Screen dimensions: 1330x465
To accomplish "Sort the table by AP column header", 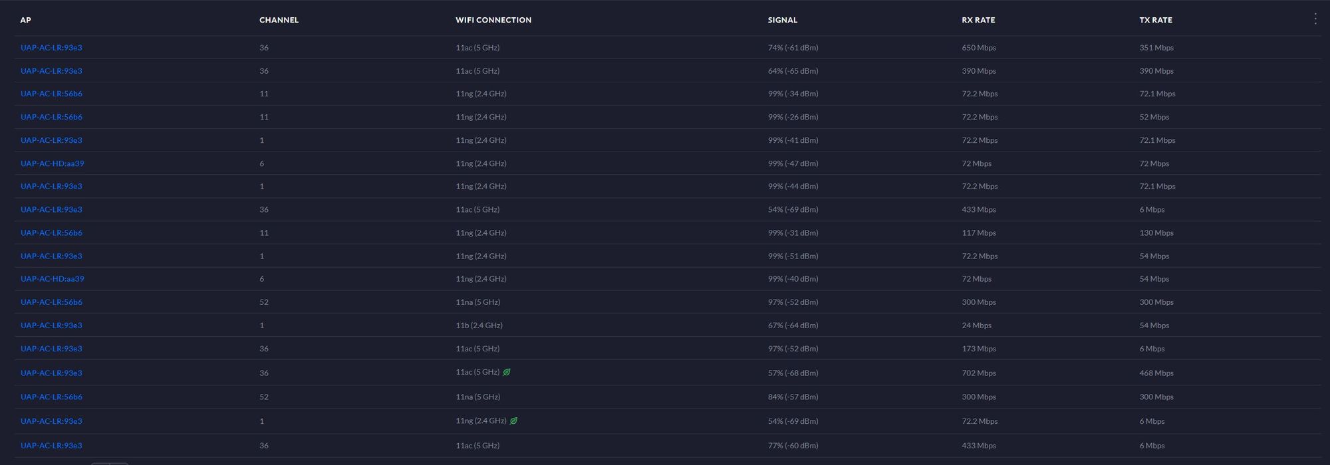I will click(26, 20).
